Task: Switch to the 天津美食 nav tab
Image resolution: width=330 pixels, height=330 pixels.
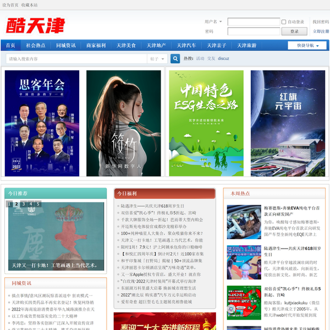Action: pos(126,45)
